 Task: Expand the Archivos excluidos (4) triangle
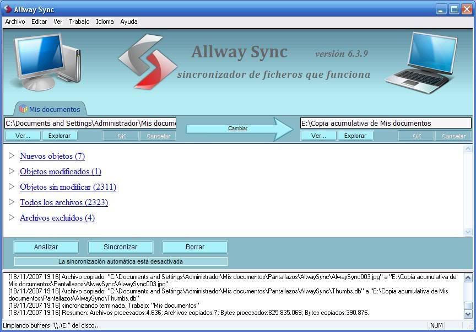(x=12, y=217)
